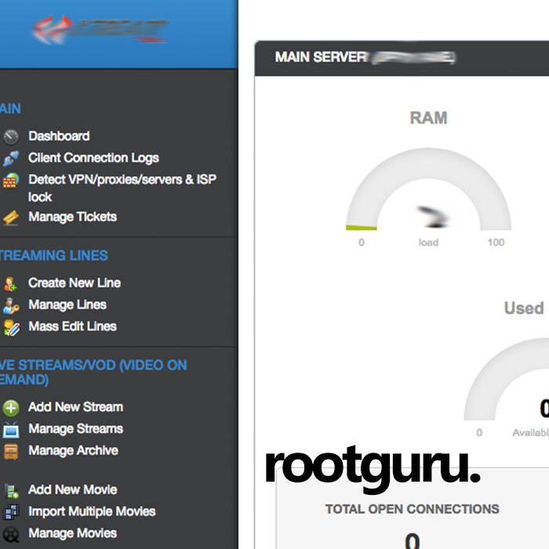This screenshot has height=549, width=549.
Task: Open the Dashboard page
Action: [59, 136]
